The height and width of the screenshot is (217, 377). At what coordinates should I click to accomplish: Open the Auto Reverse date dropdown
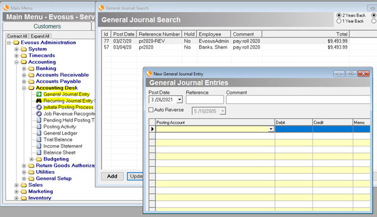click(x=223, y=111)
